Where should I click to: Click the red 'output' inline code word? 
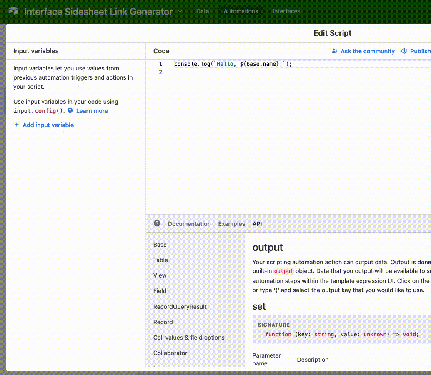(x=283, y=271)
